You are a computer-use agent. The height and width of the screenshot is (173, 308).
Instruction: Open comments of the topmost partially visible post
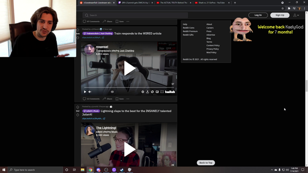point(91,21)
